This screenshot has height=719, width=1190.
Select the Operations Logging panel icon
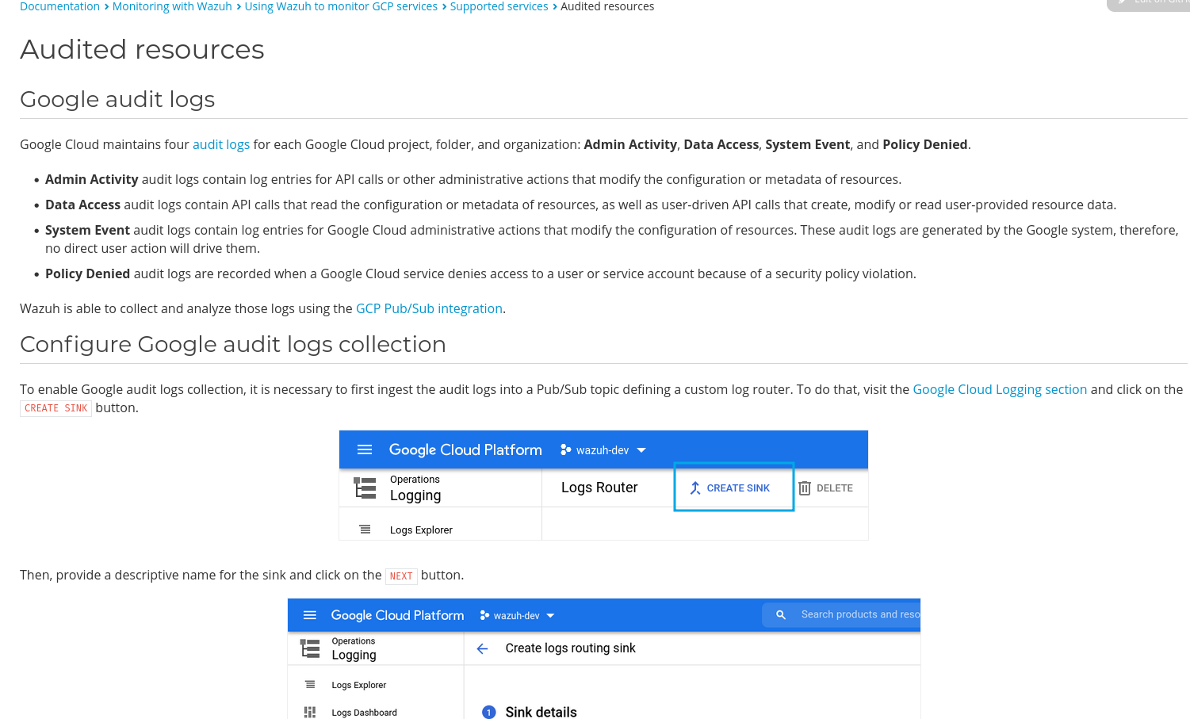(364, 488)
